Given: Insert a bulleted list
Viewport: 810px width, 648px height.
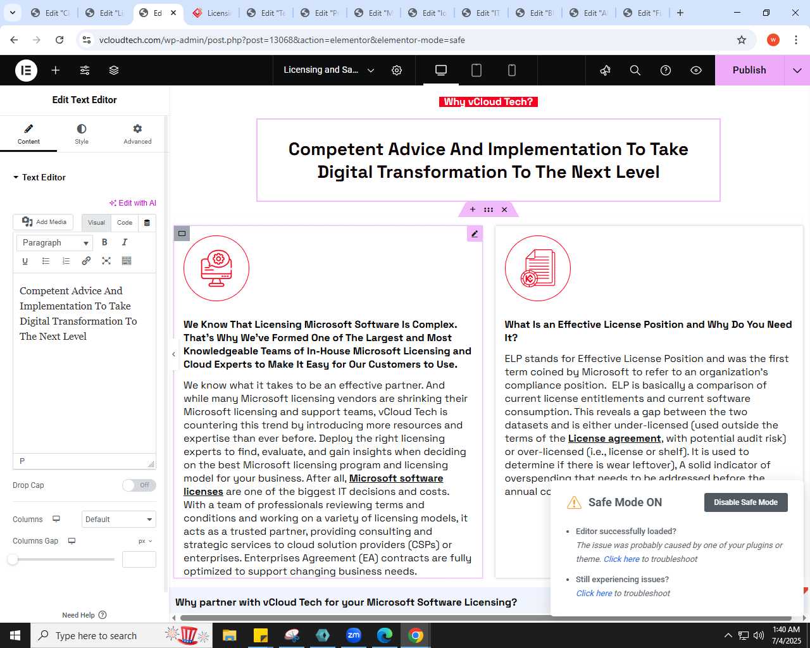Looking at the screenshot, I should pos(46,261).
